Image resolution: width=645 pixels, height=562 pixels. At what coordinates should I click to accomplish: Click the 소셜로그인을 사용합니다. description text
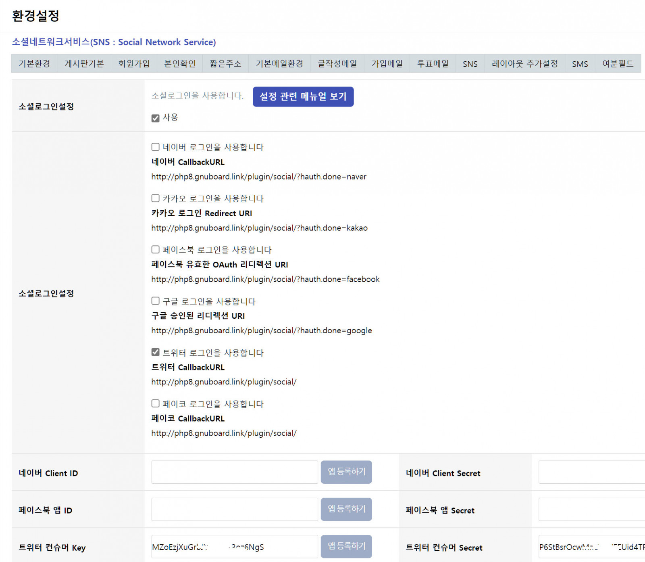pos(198,96)
